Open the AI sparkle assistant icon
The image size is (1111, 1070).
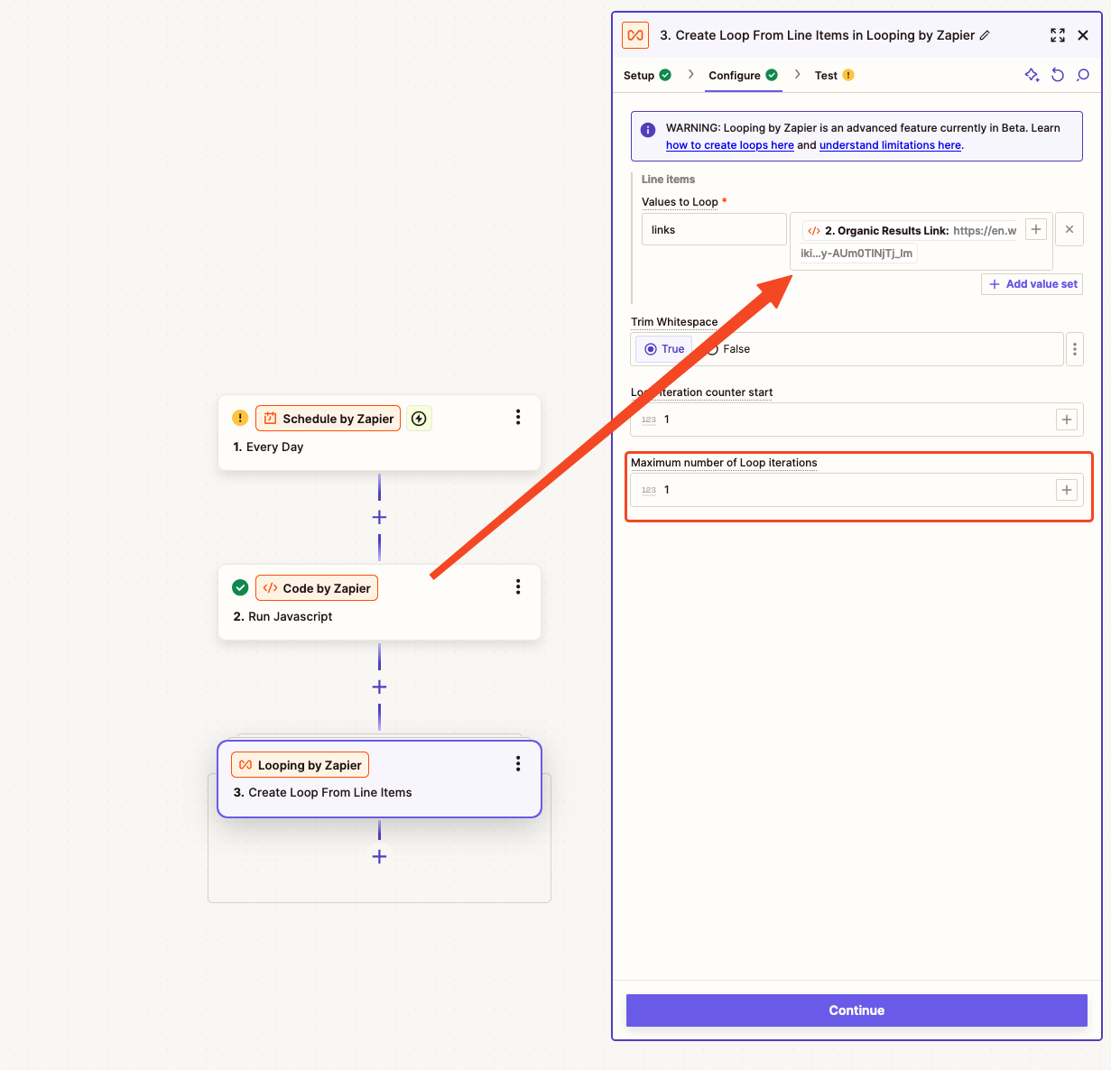1032,75
